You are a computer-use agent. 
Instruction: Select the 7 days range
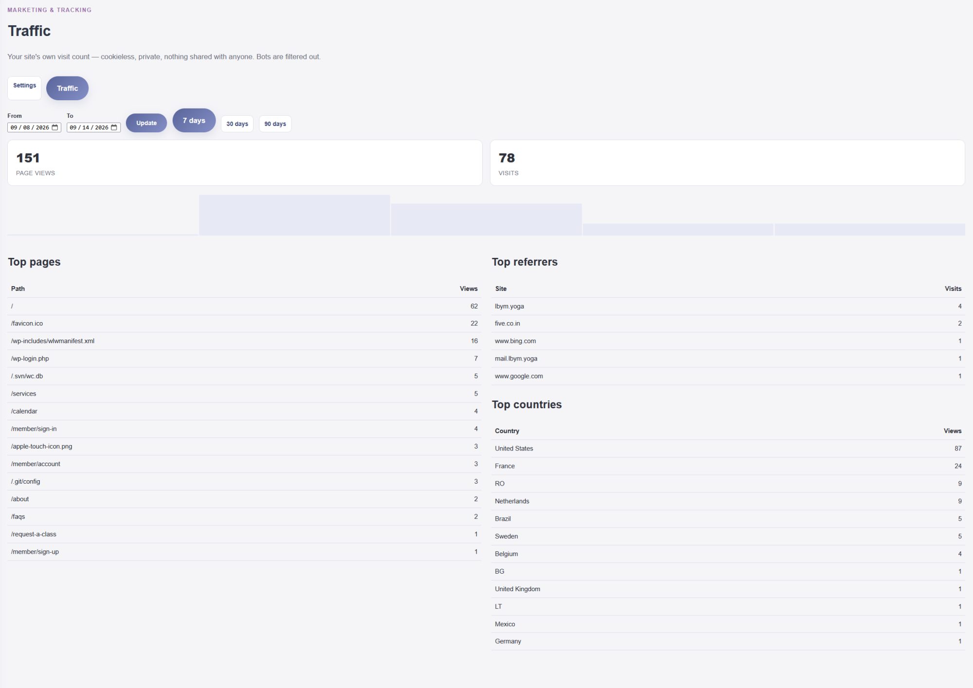point(194,120)
